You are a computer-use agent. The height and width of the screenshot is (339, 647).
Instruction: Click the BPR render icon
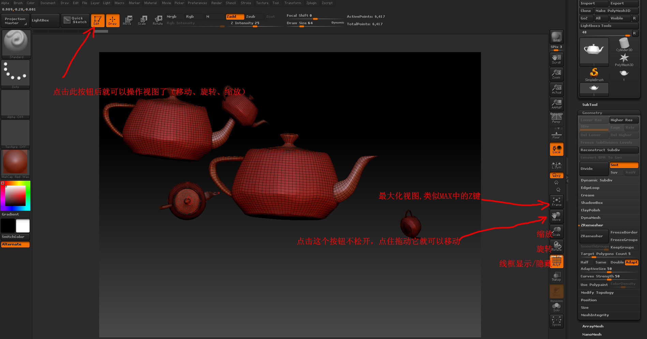556,36
